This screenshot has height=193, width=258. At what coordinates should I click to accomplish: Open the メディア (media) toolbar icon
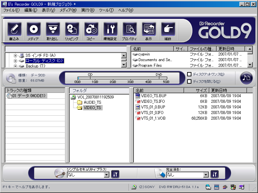point(33,29)
